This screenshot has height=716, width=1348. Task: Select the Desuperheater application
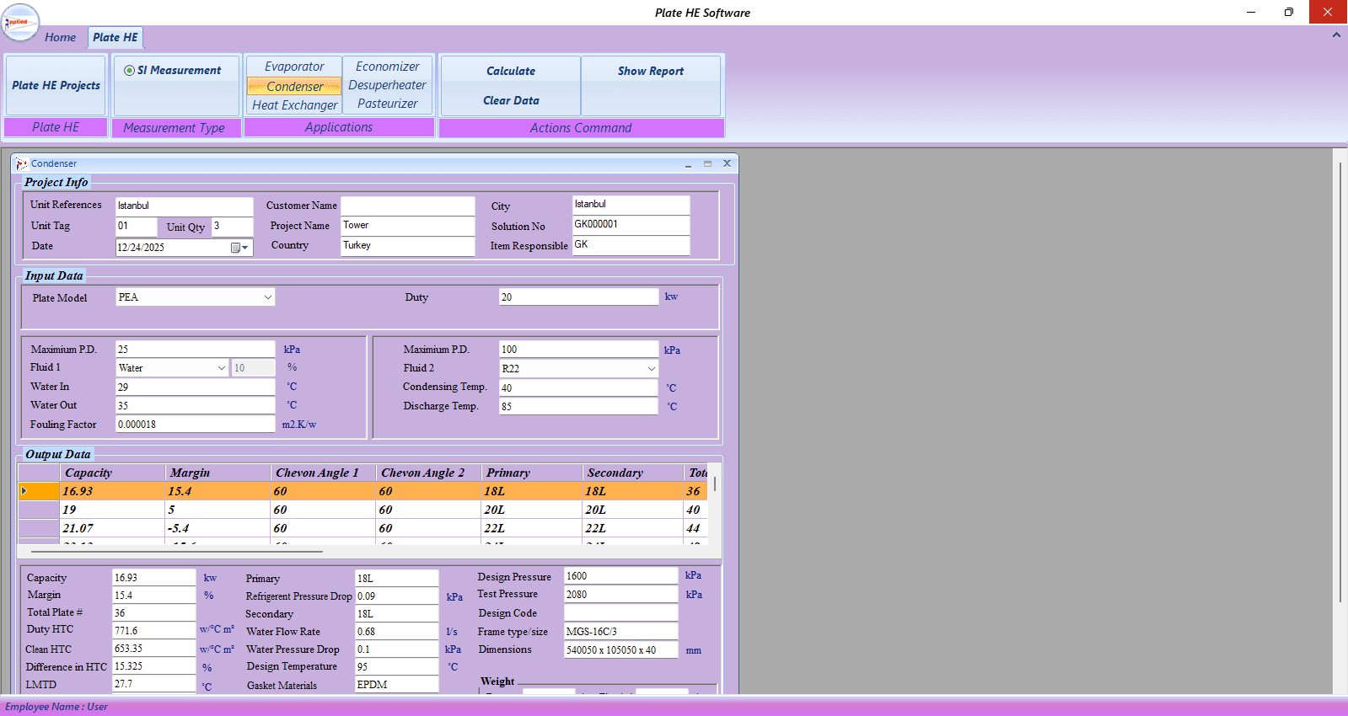(387, 85)
